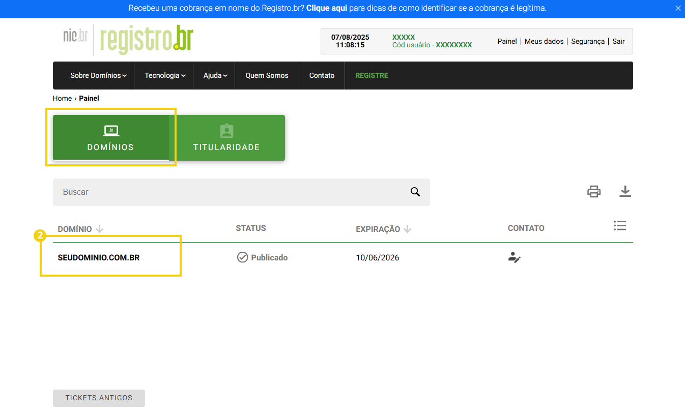Open Meus dados link

[x=544, y=41]
